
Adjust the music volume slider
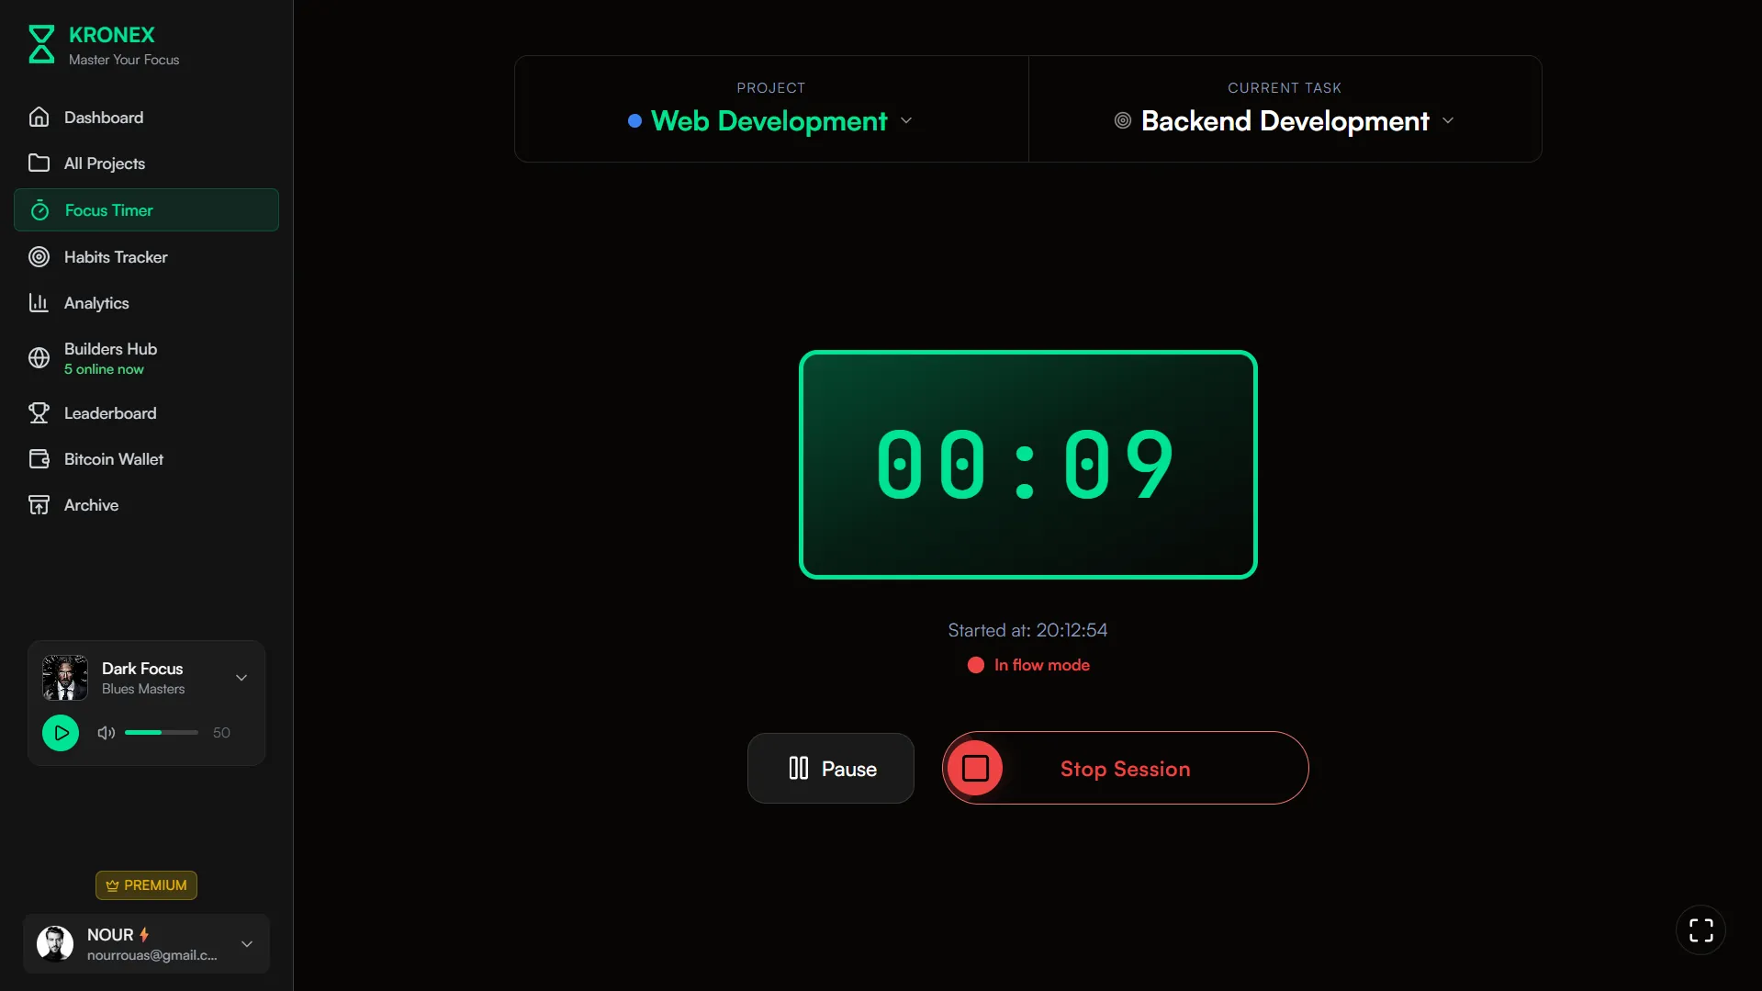point(161,732)
